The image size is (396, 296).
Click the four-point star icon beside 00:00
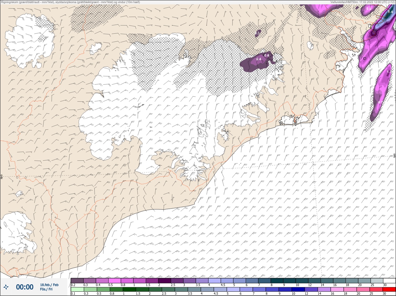[x=6, y=287]
